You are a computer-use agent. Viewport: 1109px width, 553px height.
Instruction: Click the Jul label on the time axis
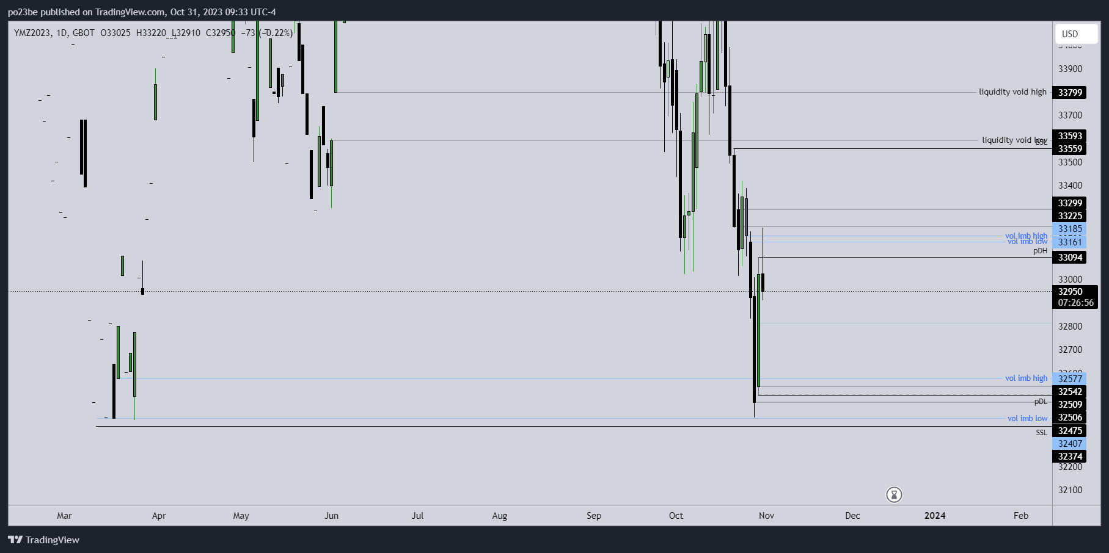417,516
